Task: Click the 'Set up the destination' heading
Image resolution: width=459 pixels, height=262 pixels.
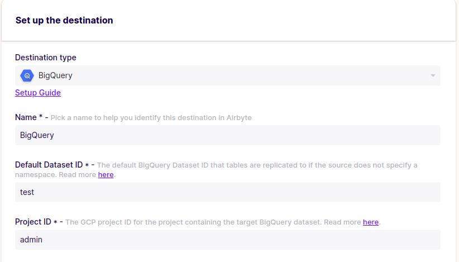Action: coord(64,20)
